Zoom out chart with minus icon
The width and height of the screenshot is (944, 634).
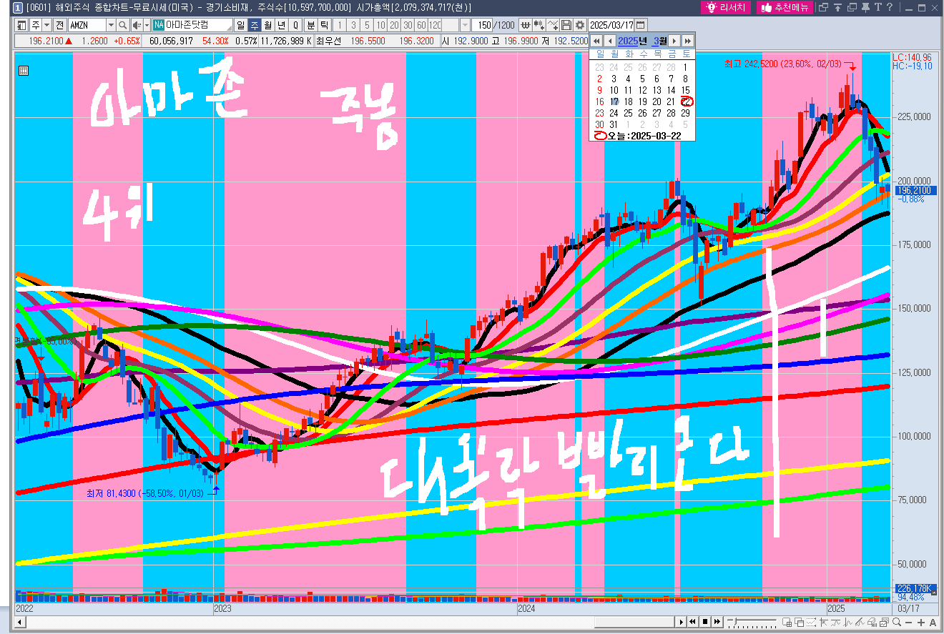909,622
